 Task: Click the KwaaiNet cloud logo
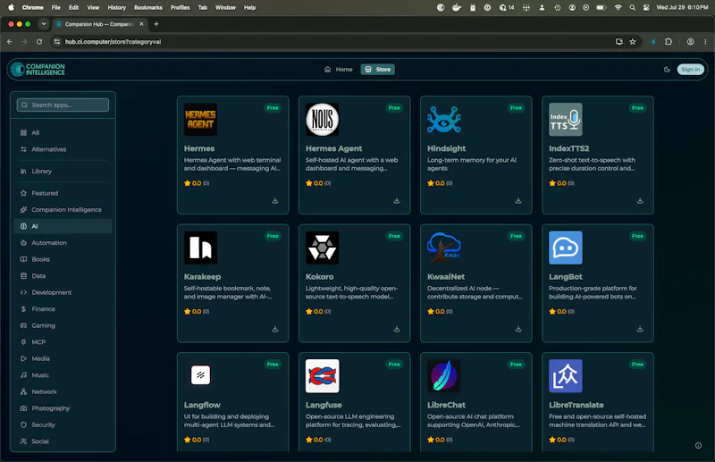pyautogui.click(x=443, y=248)
